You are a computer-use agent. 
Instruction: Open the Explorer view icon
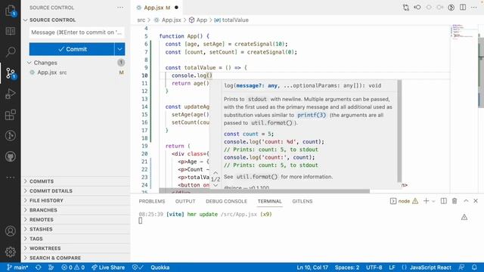pos(11,11)
